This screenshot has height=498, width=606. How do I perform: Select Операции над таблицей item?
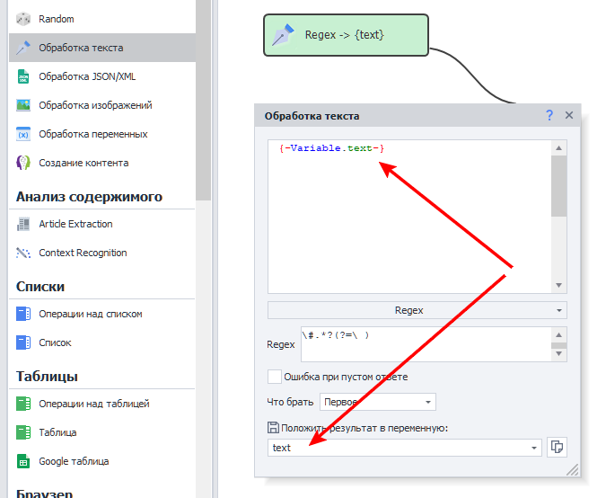pos(102,404)
